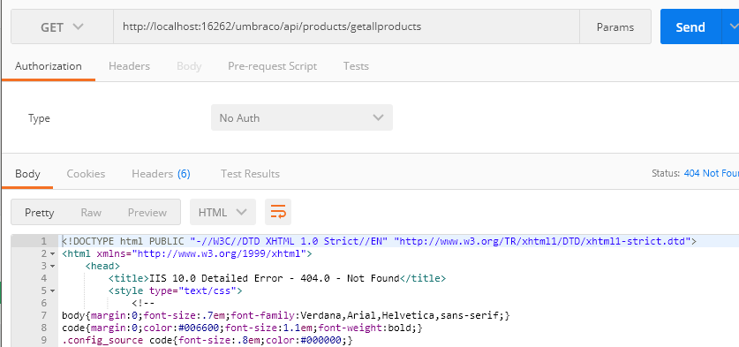The height and width of the screenshot is (347, 739).
Task: Click the body css rule on line 7
Action: (x=286, y=315)
